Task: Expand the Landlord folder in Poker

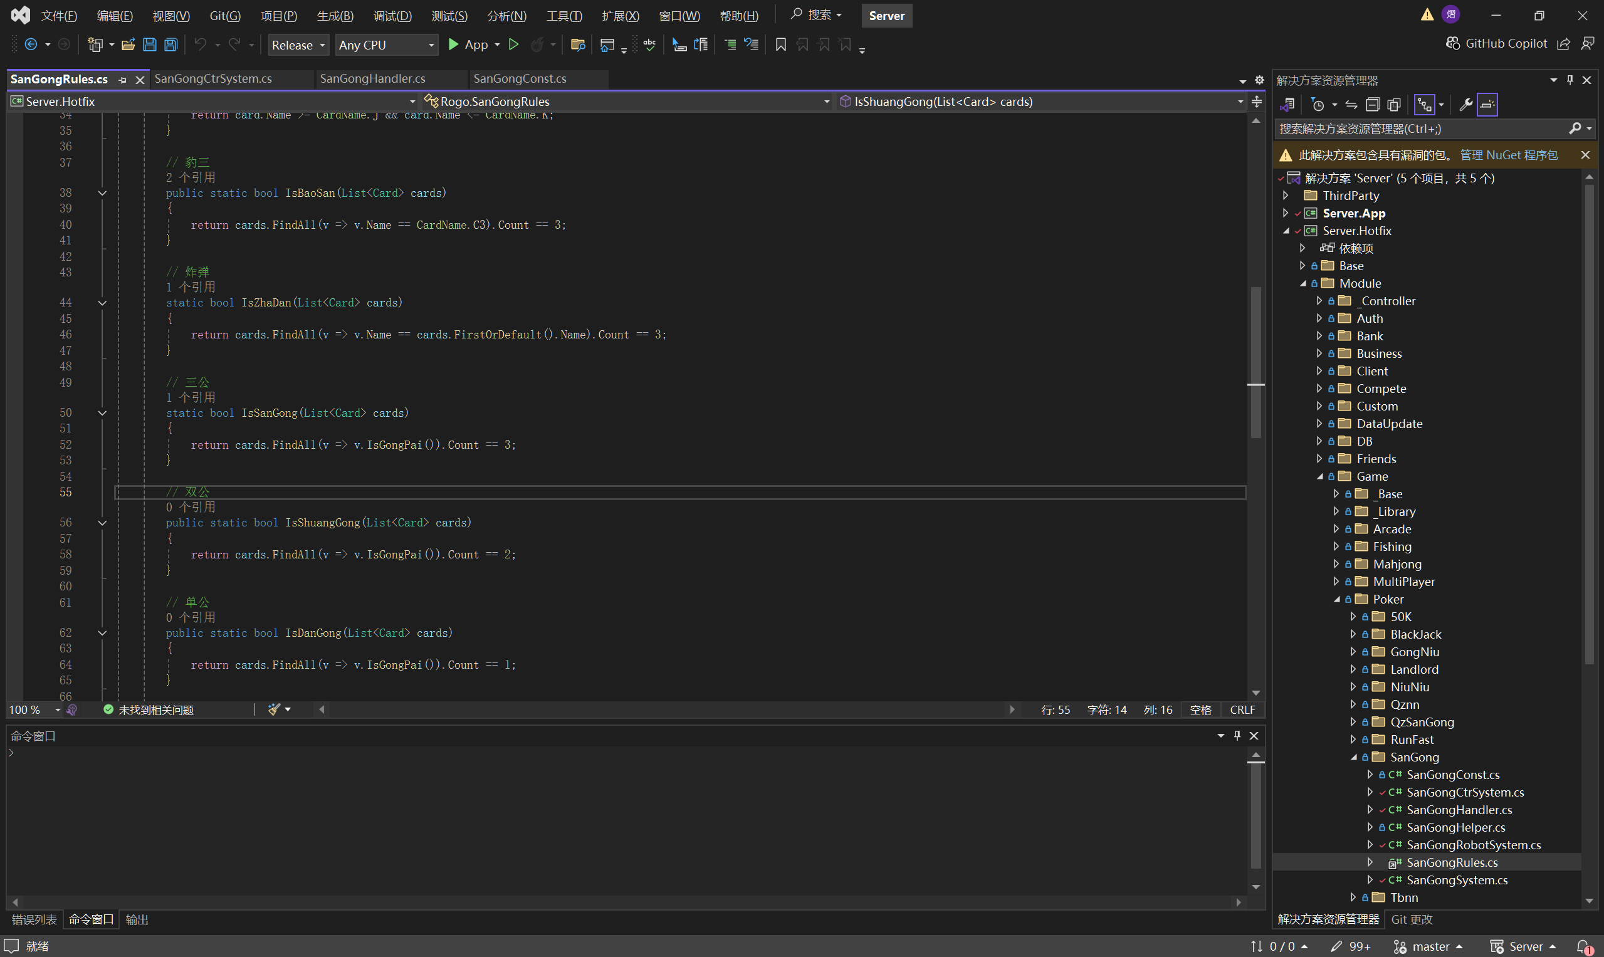Action: pyautogui.click(x=1353, y=669)
